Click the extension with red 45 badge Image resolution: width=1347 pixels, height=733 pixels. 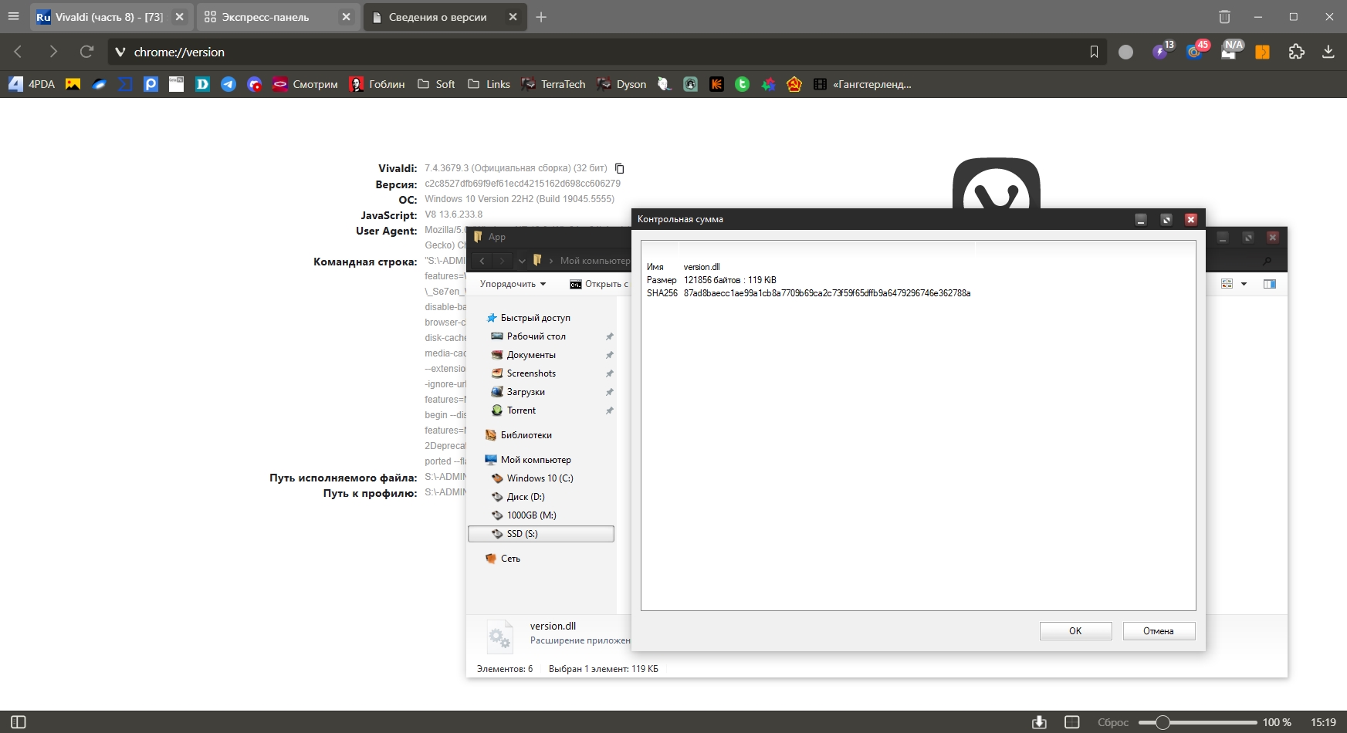(x=1196, y=52)
